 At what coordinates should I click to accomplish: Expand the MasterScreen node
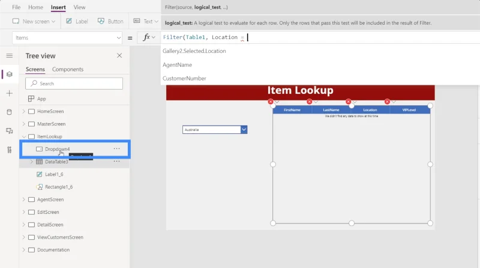[24, 124]
